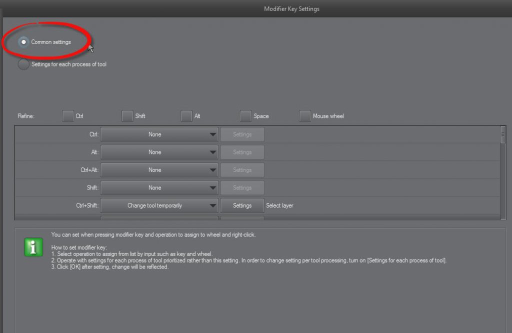This screenshot has width=512, height=333.
Task: Click Settings button in Ctrl+Shift row
Action: [x=242, y=205]
